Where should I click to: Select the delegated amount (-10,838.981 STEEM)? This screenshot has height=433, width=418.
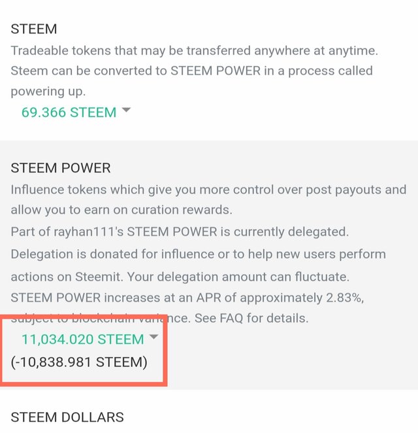click(79, 361)
